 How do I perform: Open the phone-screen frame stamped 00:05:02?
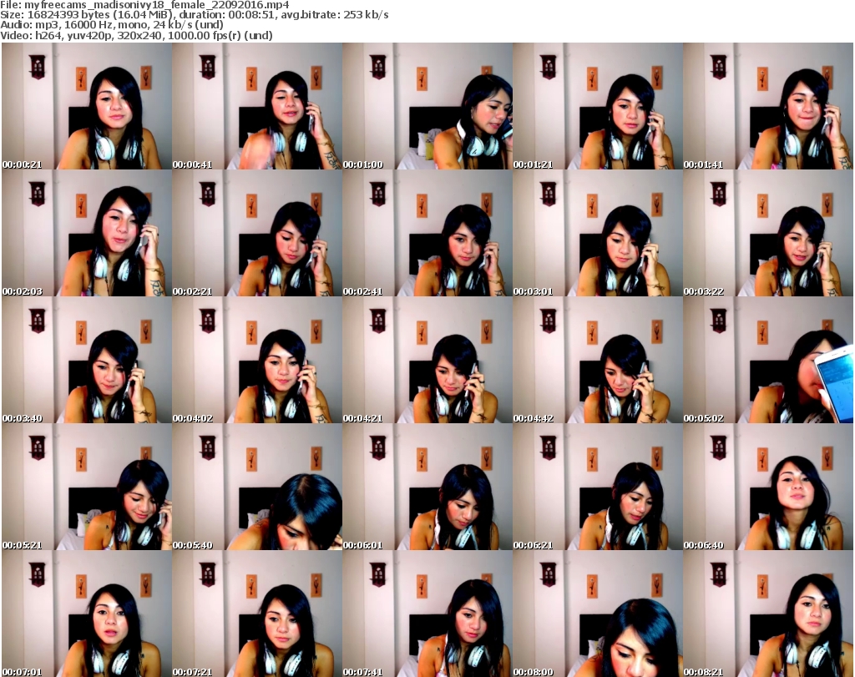[768, 361]
